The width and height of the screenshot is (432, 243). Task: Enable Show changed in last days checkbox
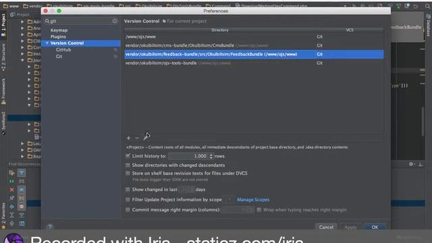click(128, 190)
